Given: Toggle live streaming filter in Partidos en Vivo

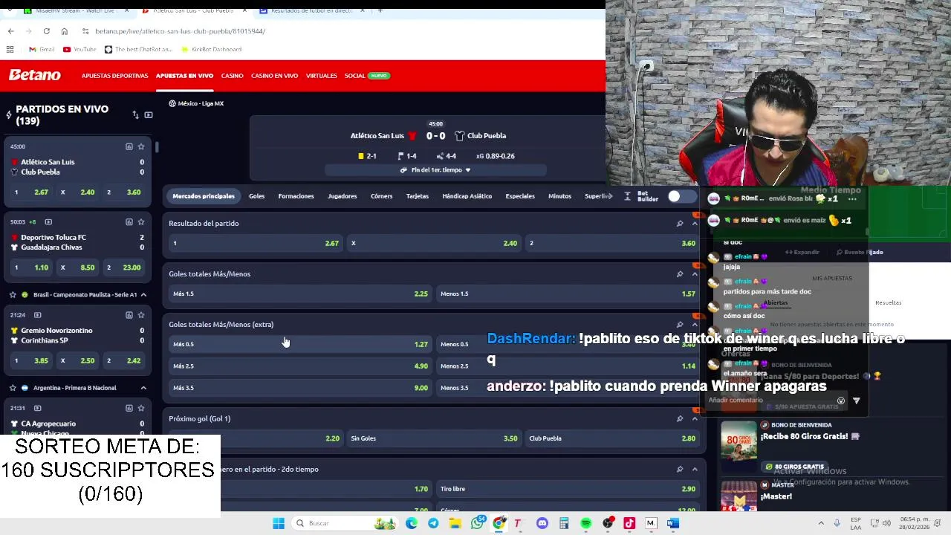Looking at the screenshot, I should click(149, 115).
